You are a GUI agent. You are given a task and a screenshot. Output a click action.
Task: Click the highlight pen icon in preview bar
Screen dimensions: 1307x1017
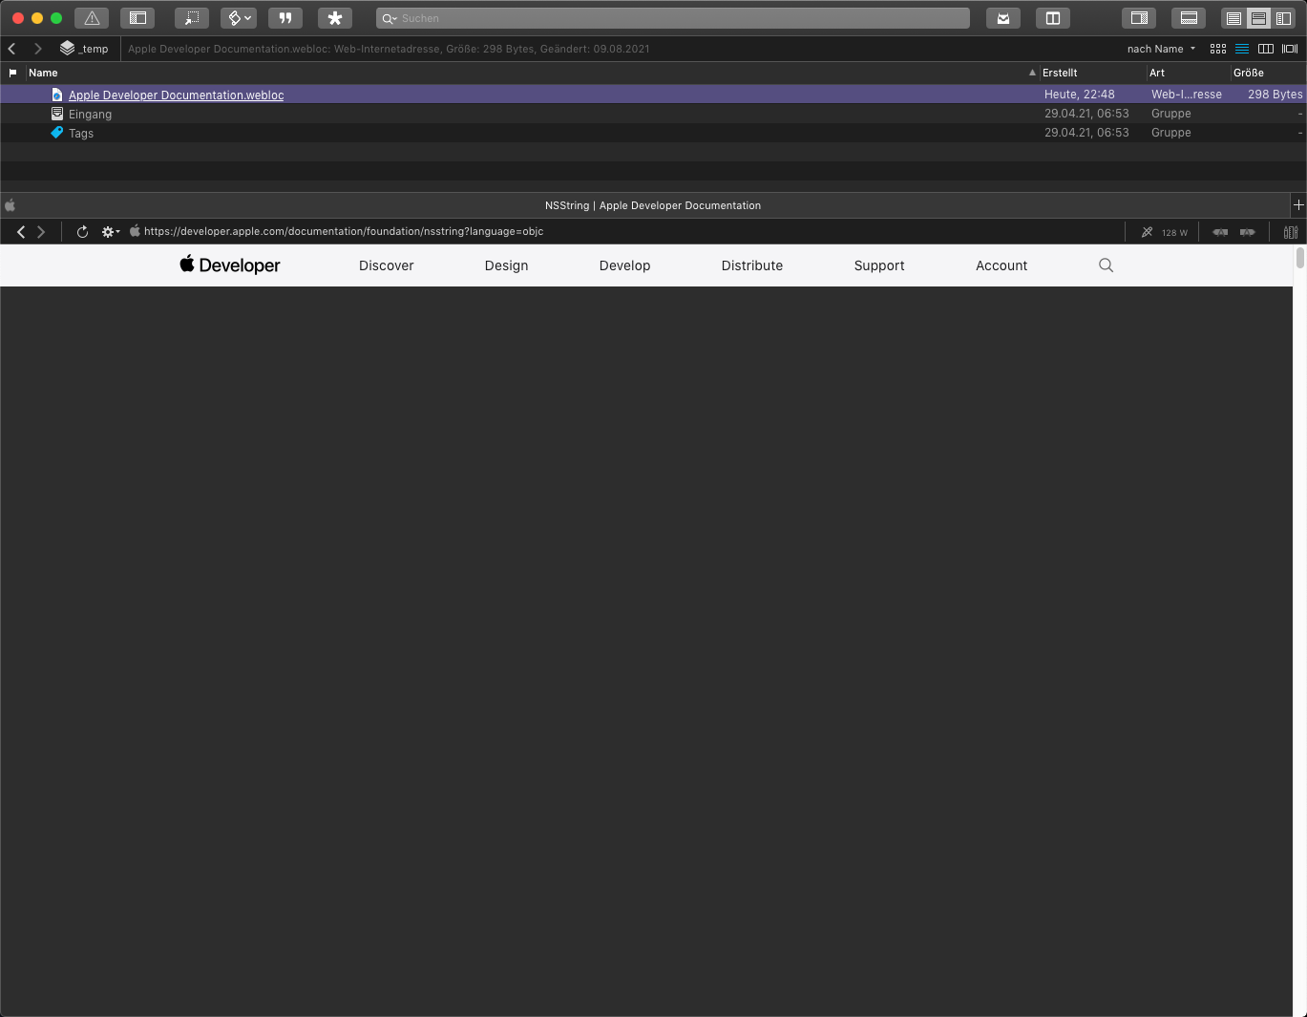(1147, 232)
